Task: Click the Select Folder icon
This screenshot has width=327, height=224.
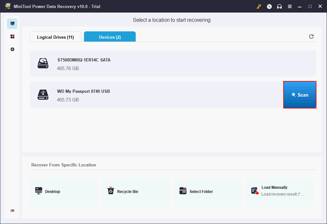Action: click(x=183, y=191)
